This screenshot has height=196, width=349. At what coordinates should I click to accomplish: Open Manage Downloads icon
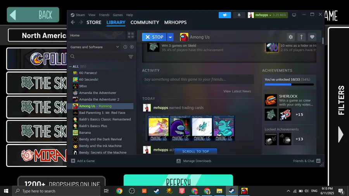point(178,161)
